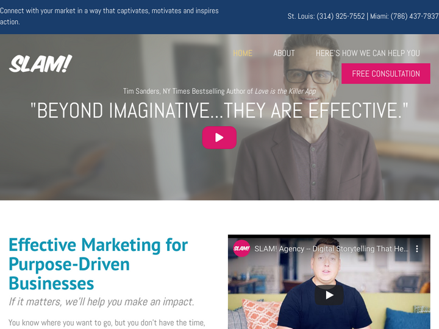The image size is (439, 329).
Task: Click the embedded YouTube video thumbnail
Action: point(329,281)
